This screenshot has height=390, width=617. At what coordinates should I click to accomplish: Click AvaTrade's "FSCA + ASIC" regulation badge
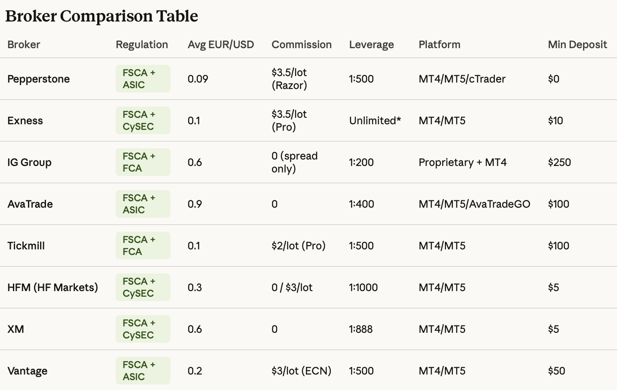(143, 204)
